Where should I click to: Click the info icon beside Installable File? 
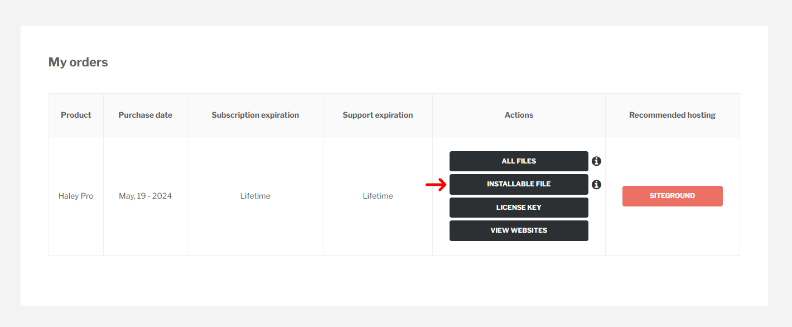[596, 184]
